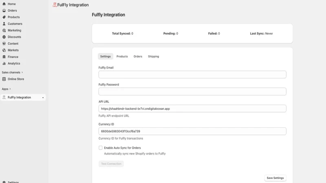The height and width of the screenshot is (183, 326).
Task: Click into the Currency ID field
Action: click(x=192, y=131)
